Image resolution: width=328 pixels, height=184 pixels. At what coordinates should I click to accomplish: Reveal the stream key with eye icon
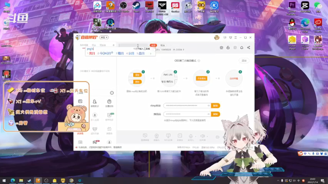click(209, 114)
